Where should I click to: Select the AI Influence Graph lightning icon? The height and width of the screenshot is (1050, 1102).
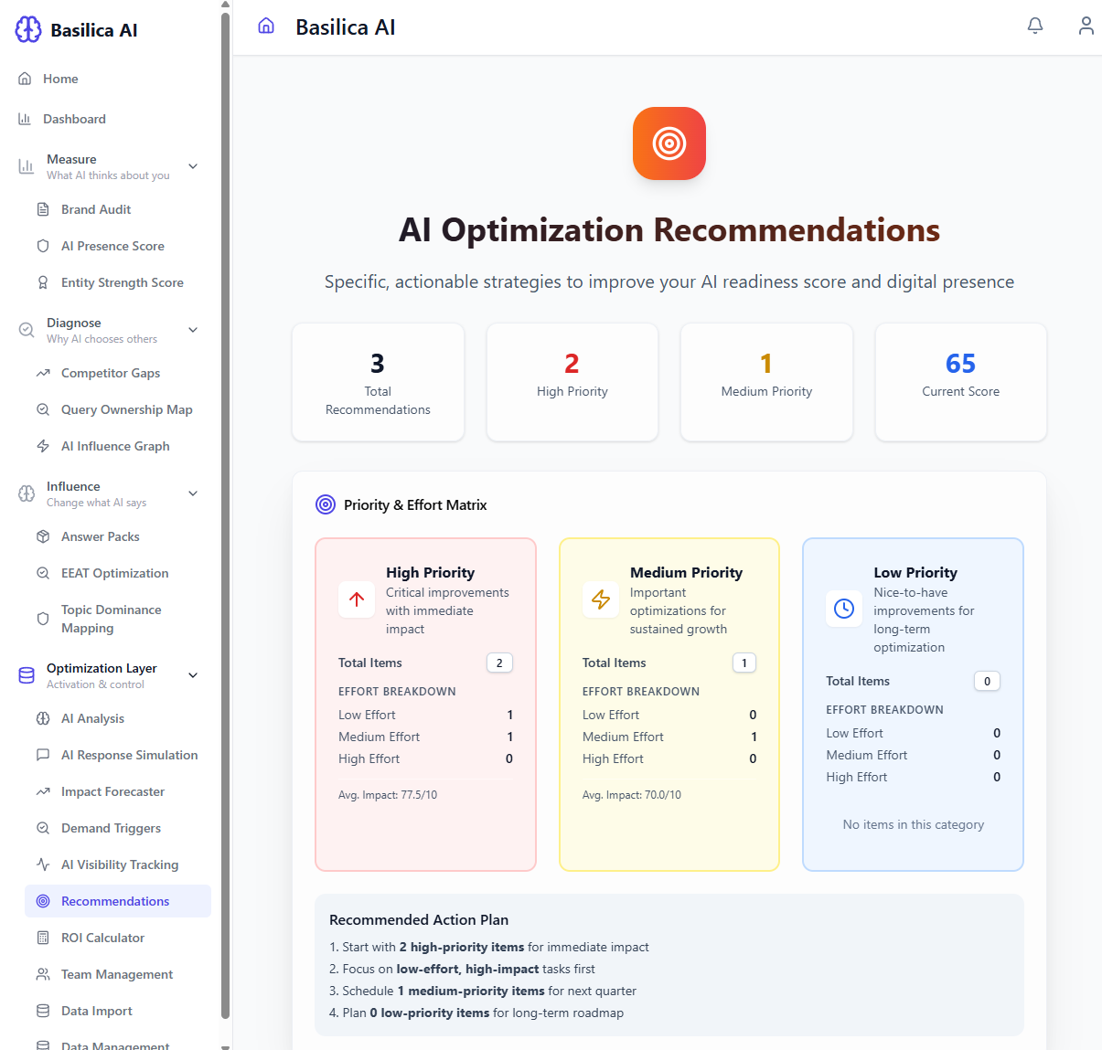point(42,445)
